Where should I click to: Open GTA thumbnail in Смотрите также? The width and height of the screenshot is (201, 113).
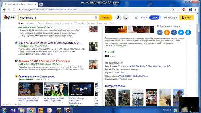tap(151, 97)
